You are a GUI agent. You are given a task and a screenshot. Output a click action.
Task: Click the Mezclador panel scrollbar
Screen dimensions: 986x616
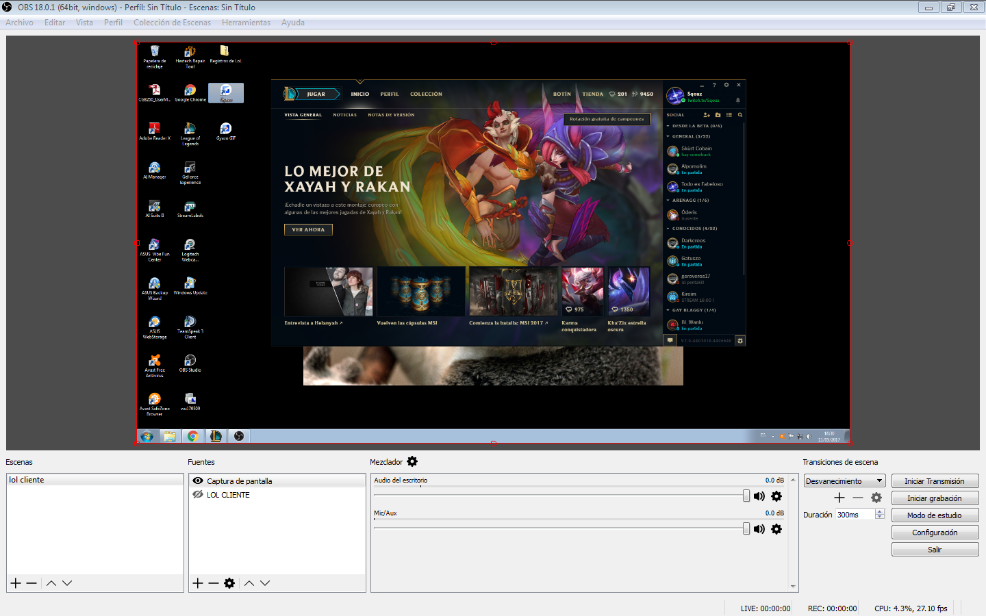(x=794, y=533)
